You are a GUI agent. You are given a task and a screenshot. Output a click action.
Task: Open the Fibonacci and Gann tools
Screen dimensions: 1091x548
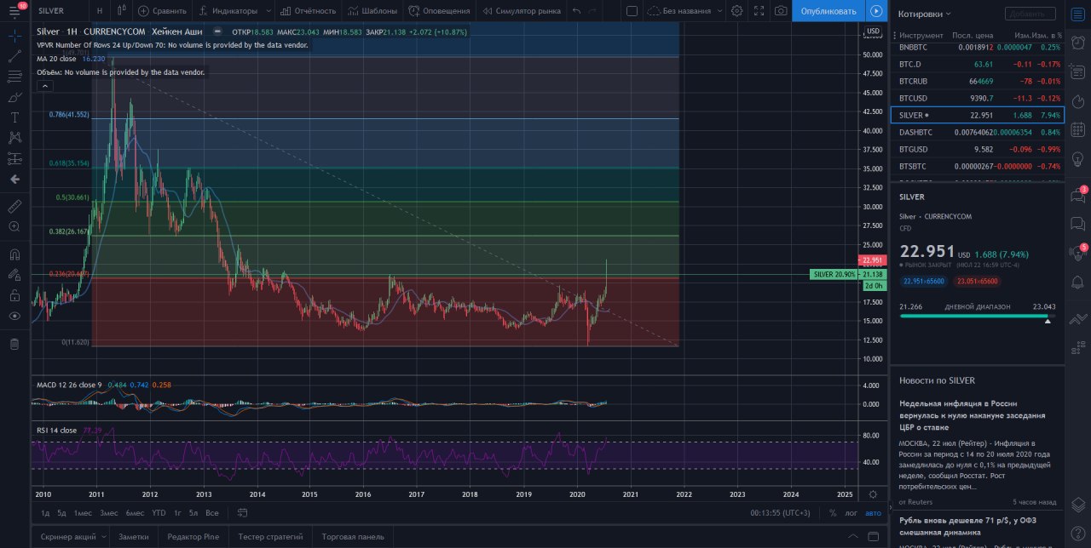pyautogui.click(x=14, y=76)
